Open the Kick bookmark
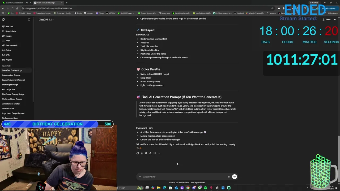The width and height of the screenshot is (340, 191). coord(11,13)
